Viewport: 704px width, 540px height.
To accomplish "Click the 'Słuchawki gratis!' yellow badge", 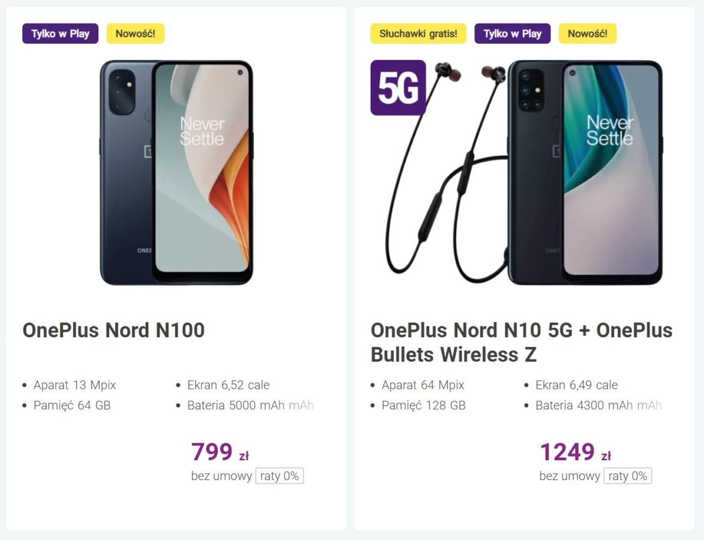I will click(x=419, y=34).
